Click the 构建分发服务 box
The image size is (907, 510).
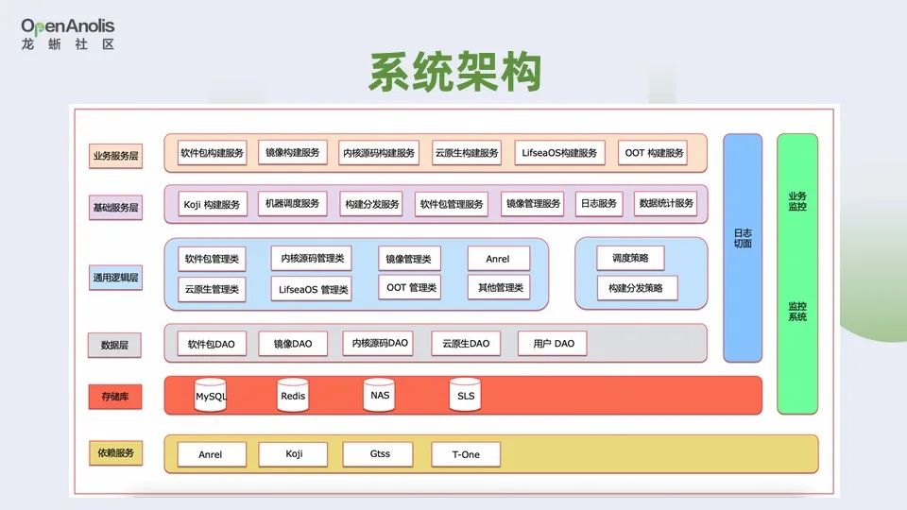tap(372, 204)
